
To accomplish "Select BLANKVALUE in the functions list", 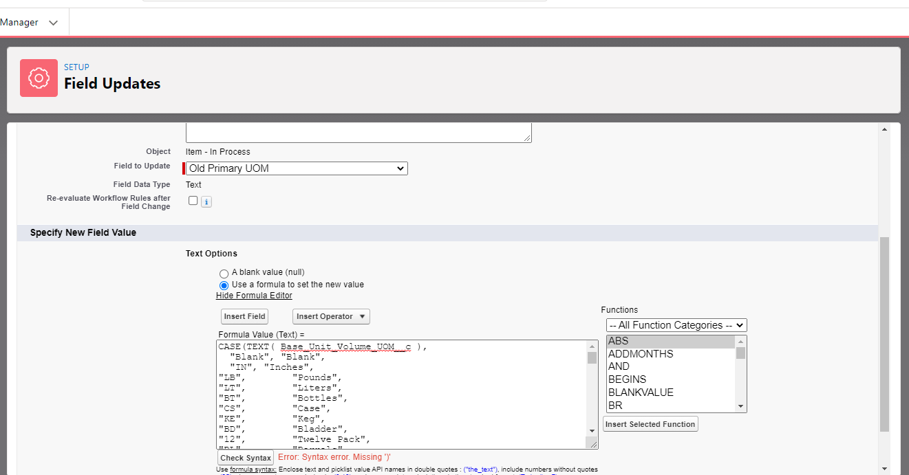I will 641,393.
